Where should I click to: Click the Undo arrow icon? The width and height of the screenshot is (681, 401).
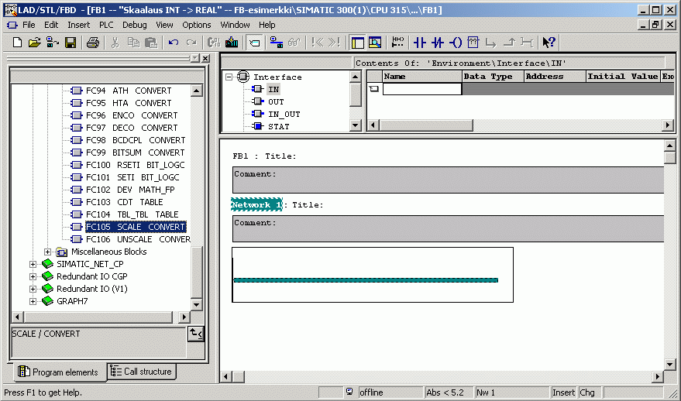tap(174, 42)
